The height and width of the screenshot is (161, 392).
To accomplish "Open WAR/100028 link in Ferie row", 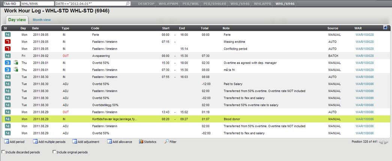I will (x=365, y=35).
